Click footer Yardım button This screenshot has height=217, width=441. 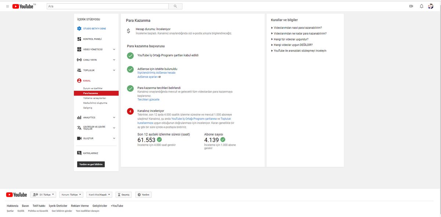143,195
